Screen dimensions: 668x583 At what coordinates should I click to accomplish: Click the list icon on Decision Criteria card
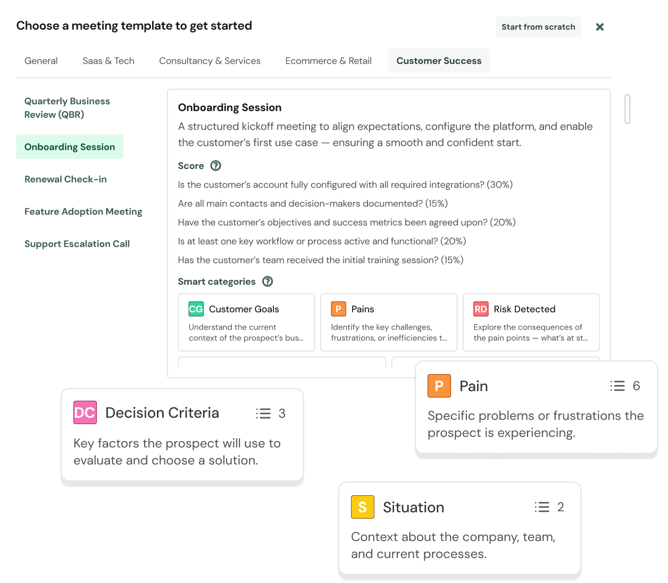(263, 413)
